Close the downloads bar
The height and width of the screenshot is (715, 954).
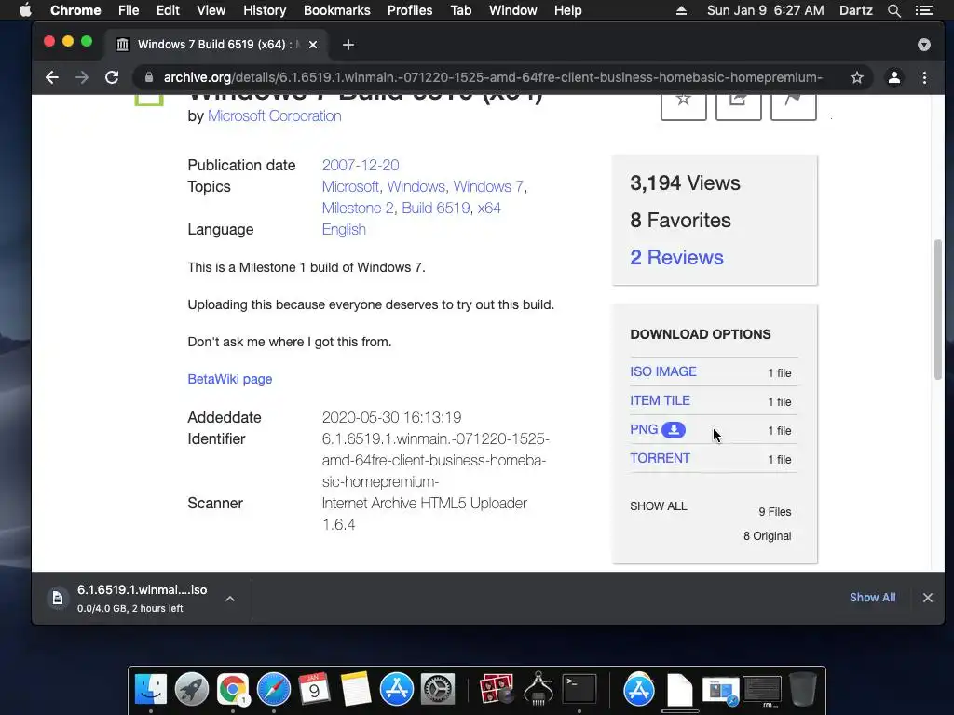927,598
